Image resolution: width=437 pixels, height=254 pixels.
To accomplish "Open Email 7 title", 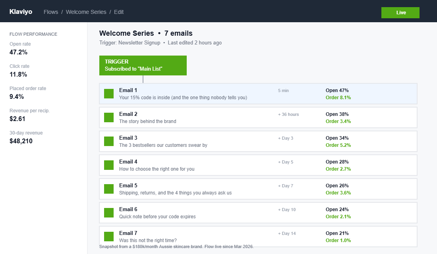I will (x=128, y=233).
